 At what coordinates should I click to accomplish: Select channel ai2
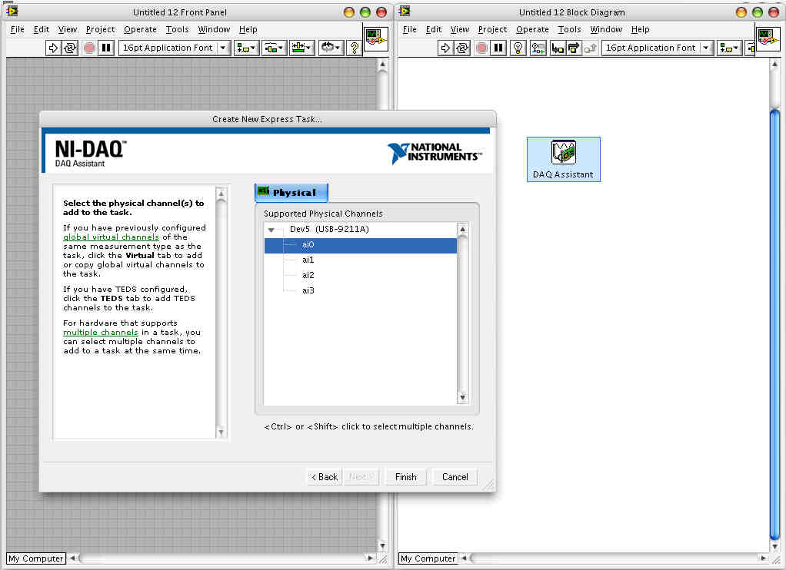[x=308, y=275]
